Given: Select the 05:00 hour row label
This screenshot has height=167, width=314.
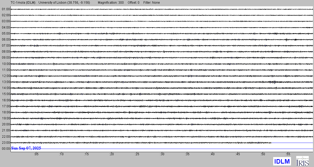Looking at the screenshot, I should pos(5,34).
